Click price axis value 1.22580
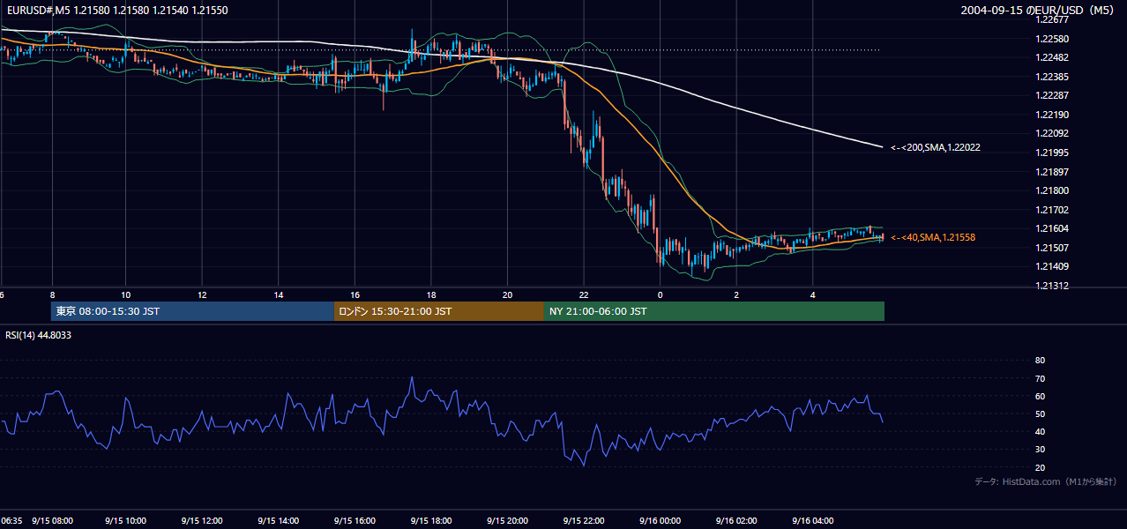The height and width of the screenshot is (529, 1127). tap(1050, 39)
